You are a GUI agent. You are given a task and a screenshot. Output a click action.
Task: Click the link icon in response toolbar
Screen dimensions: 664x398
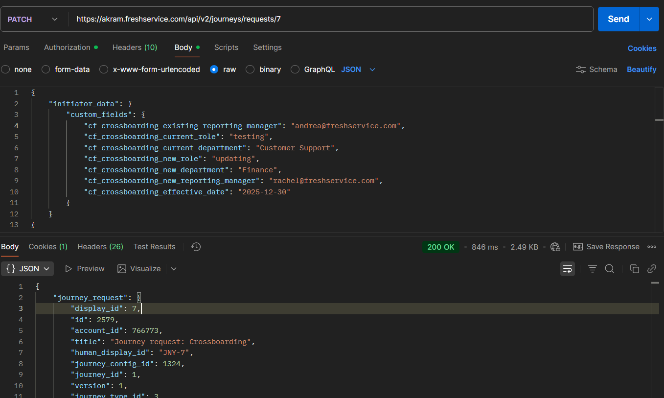[651, 268]
